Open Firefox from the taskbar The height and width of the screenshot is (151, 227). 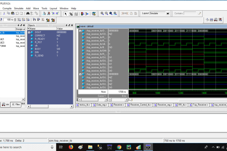coord(71,147)
